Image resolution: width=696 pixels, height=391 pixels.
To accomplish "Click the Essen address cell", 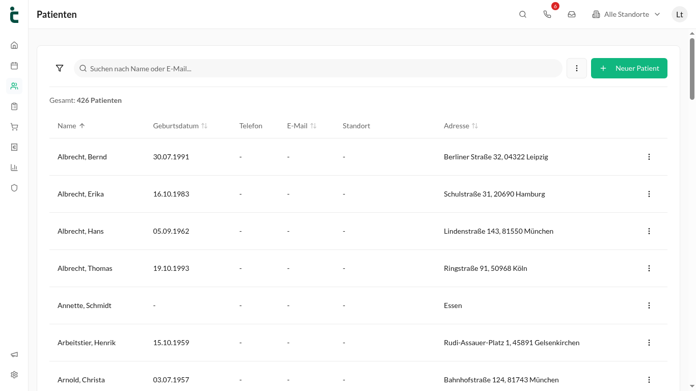I will point(453,305).
